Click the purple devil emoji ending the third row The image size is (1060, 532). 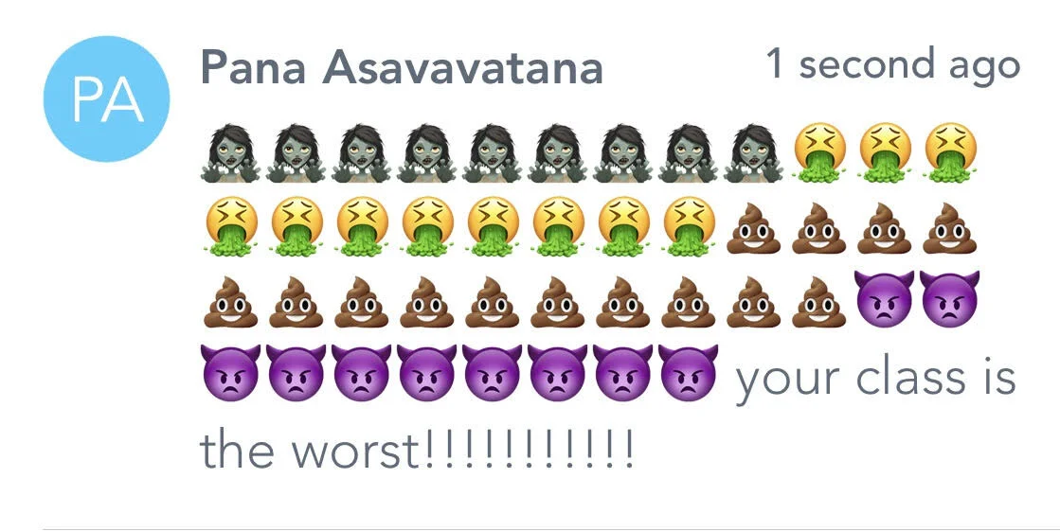pos(949,299)
